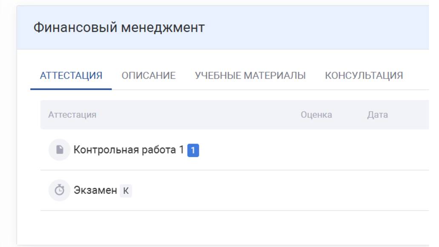Click the stopwatch icon beside Экзамен

(60, 190)
